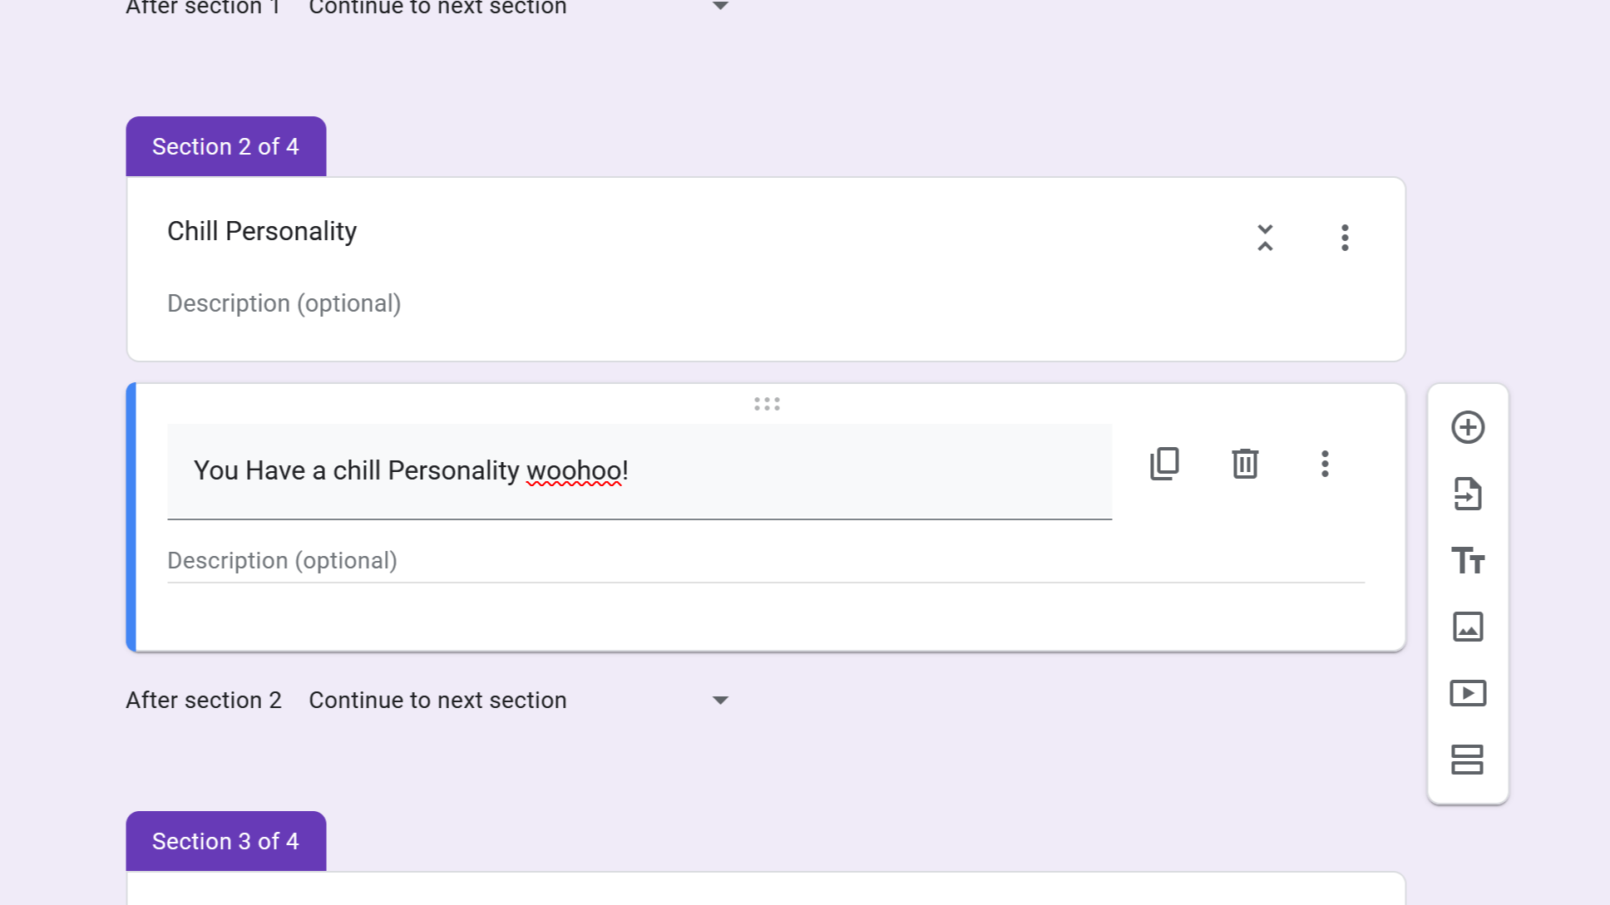Image resolution: width=1610 pixels, height=905 pixels.
Task: Click Add title and description icon
Action: (x=1468, y=561)
